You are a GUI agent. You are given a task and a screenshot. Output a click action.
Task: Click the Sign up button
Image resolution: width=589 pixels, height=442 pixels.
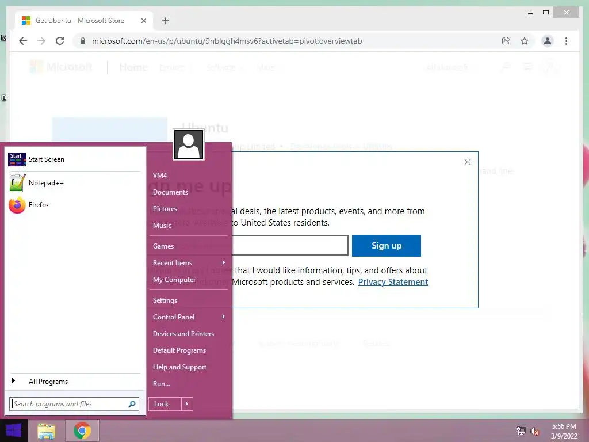[x=386, y=246]
